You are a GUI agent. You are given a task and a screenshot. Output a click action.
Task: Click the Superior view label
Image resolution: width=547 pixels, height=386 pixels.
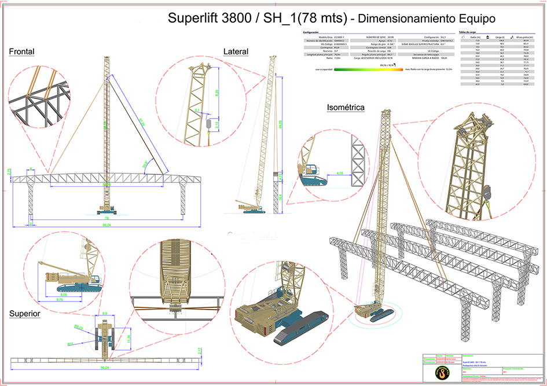pyautogui.click(x=24, y=314)
